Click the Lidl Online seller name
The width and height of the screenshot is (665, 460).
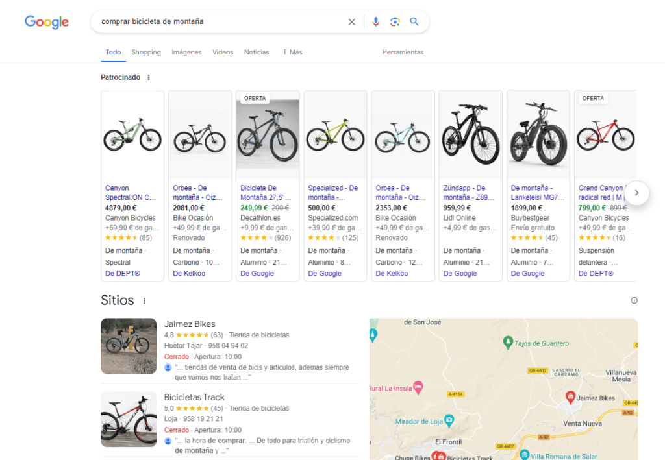[x=459, y=218]
